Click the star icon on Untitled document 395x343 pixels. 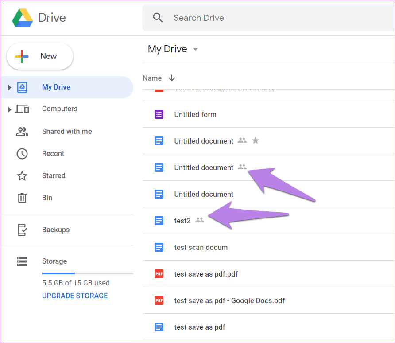[x=256, y=140]
